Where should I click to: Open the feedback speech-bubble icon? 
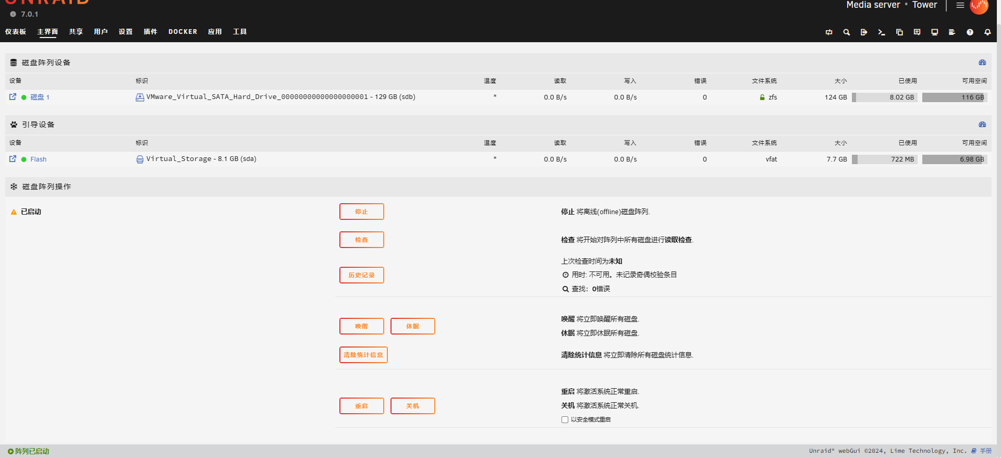point(917,32)
